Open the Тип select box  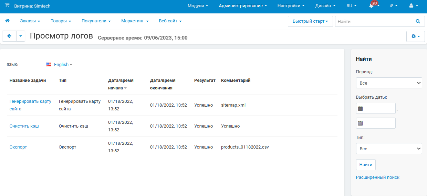click(x=389, y=149)
